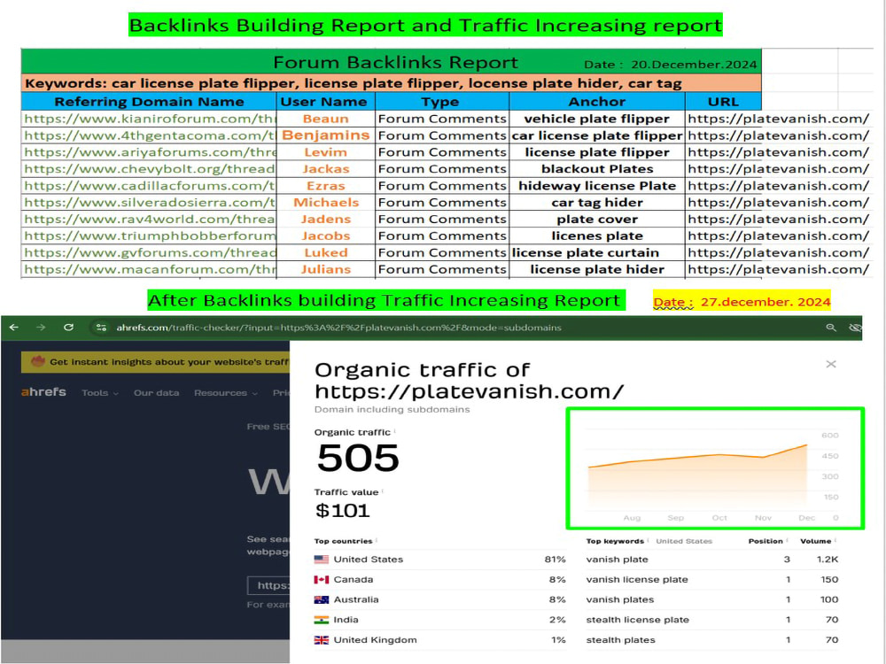Reload the ahrefs traffic checker page

(x=68, y=327)
